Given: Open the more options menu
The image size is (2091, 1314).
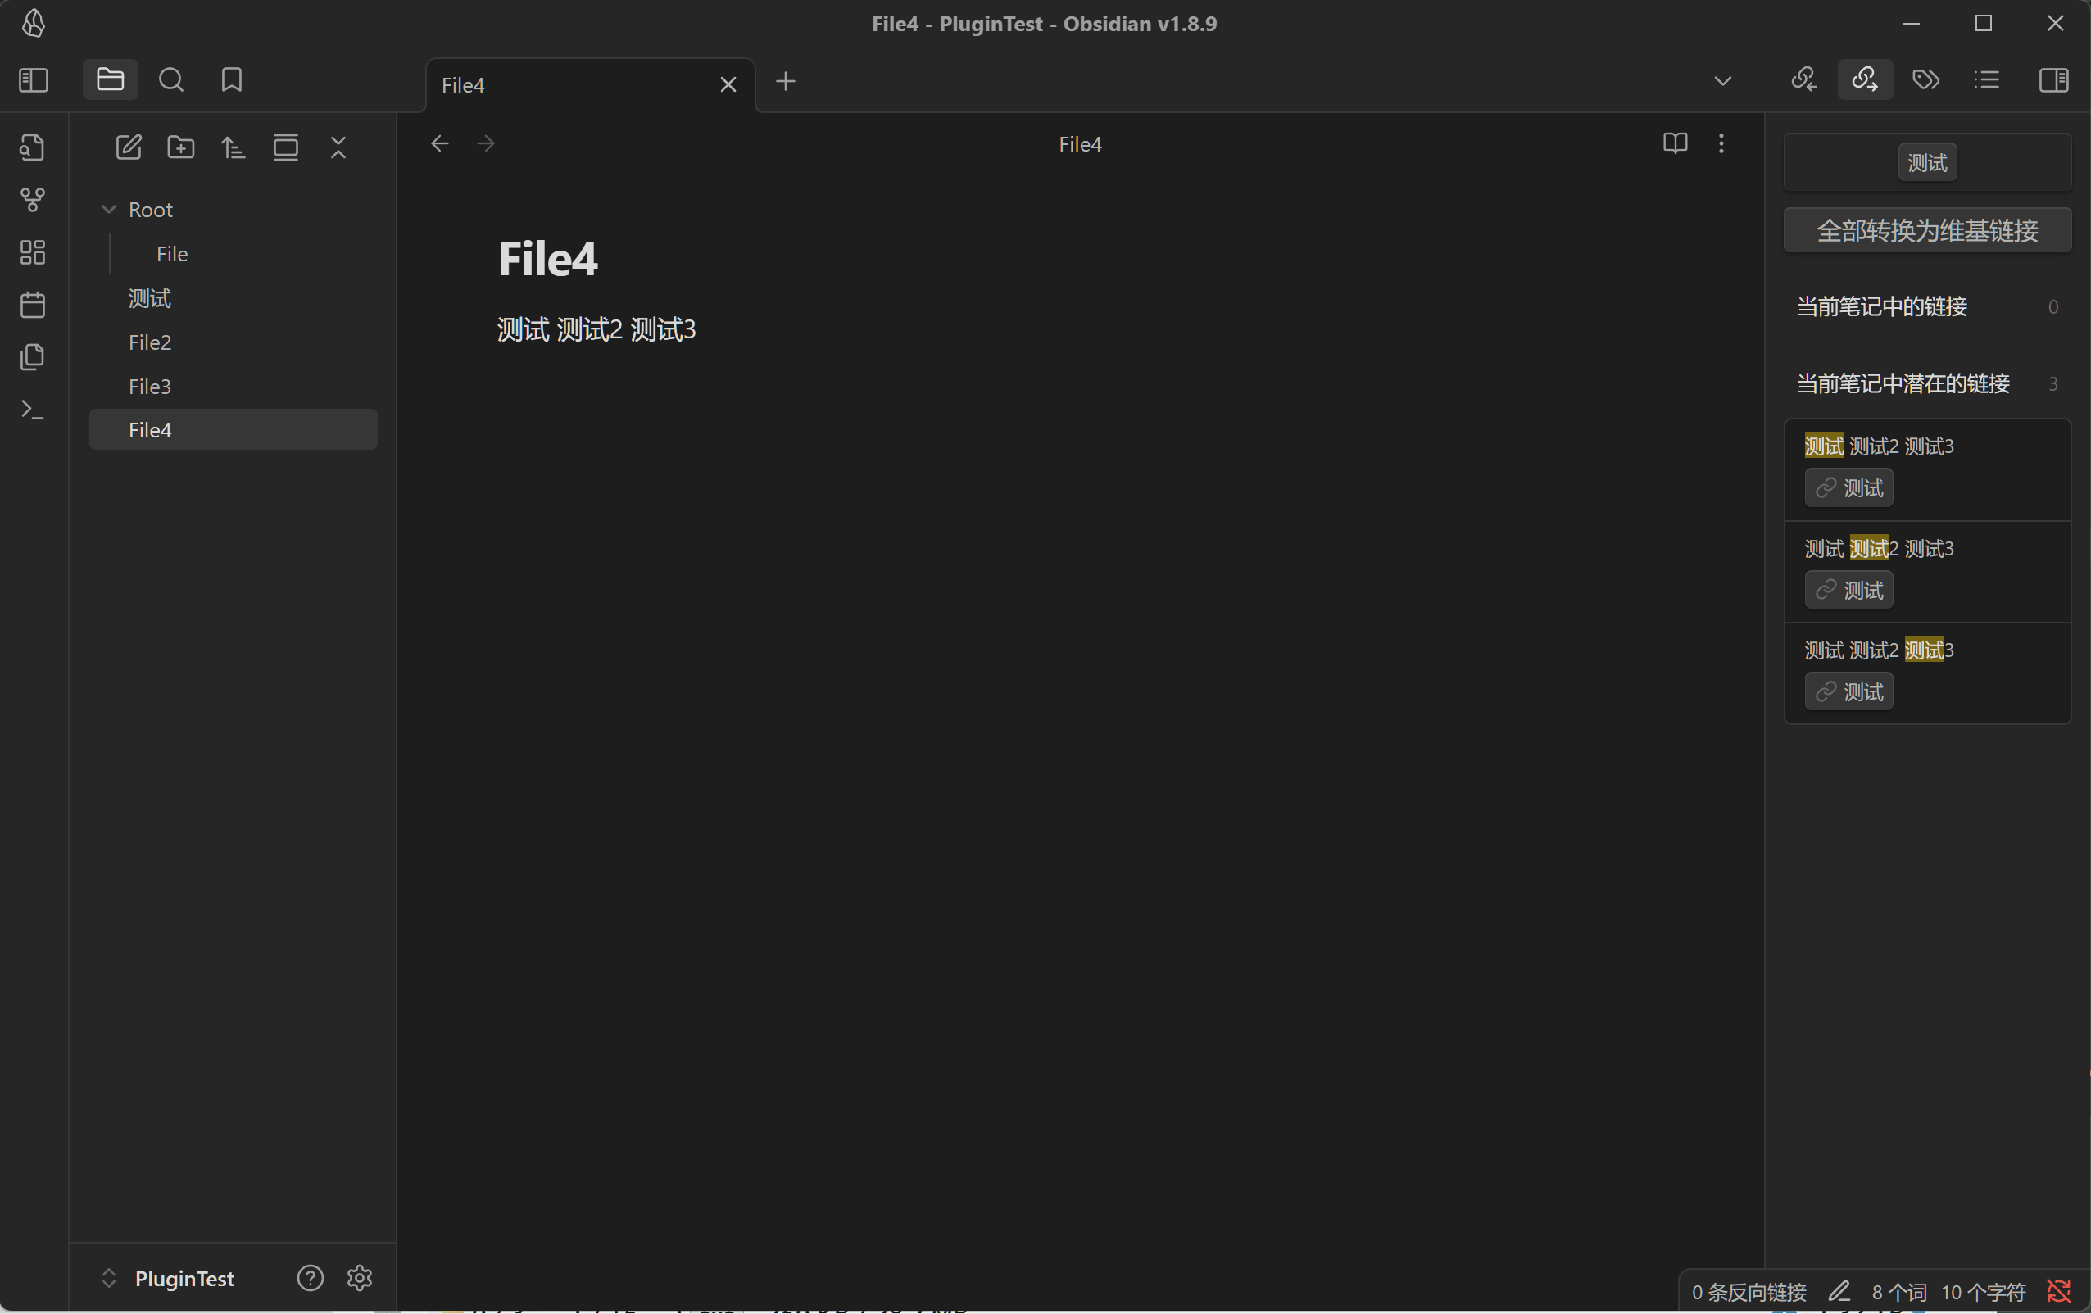Looking at the screenshot, I should coord(1721,143).
